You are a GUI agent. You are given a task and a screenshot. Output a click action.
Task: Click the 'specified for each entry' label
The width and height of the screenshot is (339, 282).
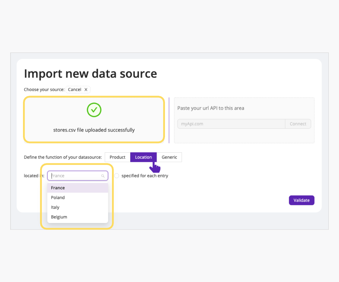coord(145,176)
